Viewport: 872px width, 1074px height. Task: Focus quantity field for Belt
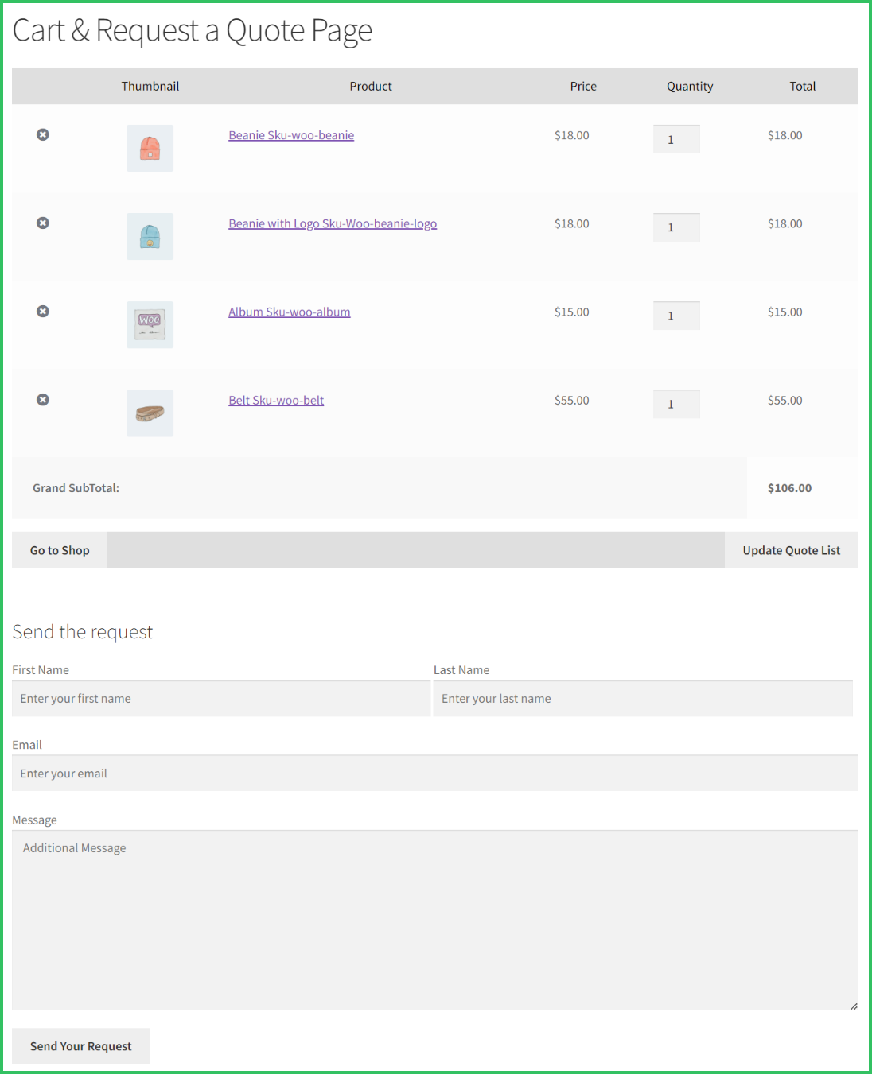point(676,404)
